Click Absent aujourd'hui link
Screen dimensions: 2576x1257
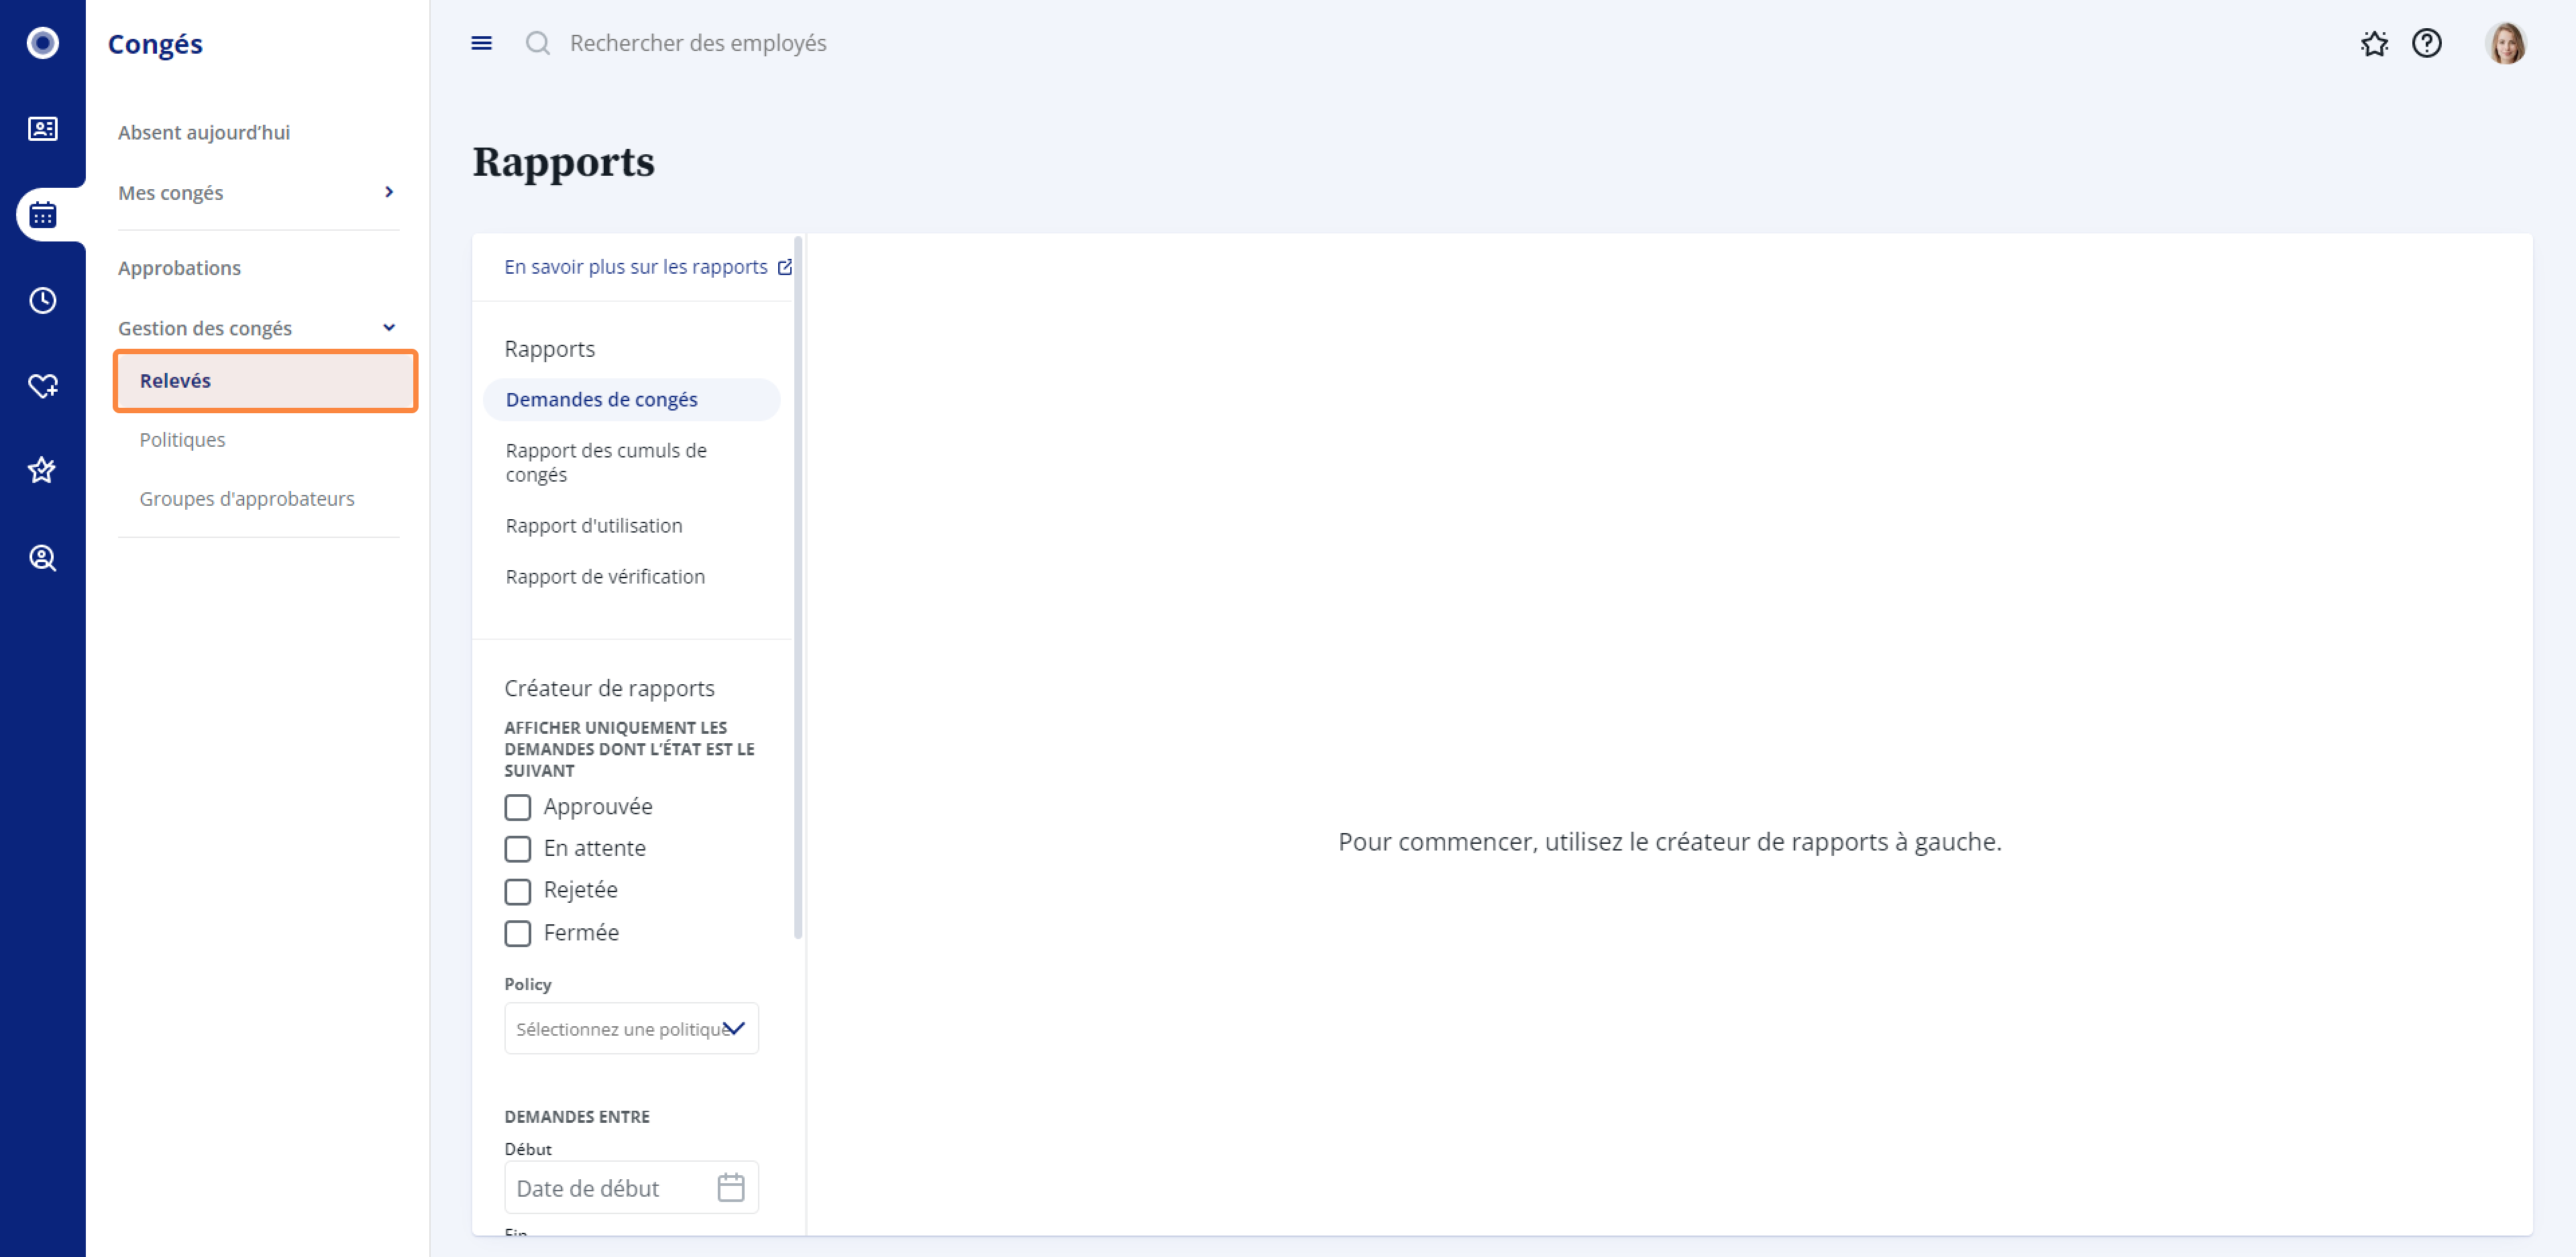pyautogui.click(x=204, y=133)
